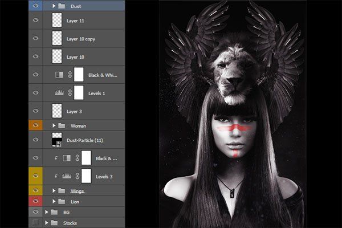Click the Wings folder icon
This screenshot has width=342, height=228.
click(62, 191)
